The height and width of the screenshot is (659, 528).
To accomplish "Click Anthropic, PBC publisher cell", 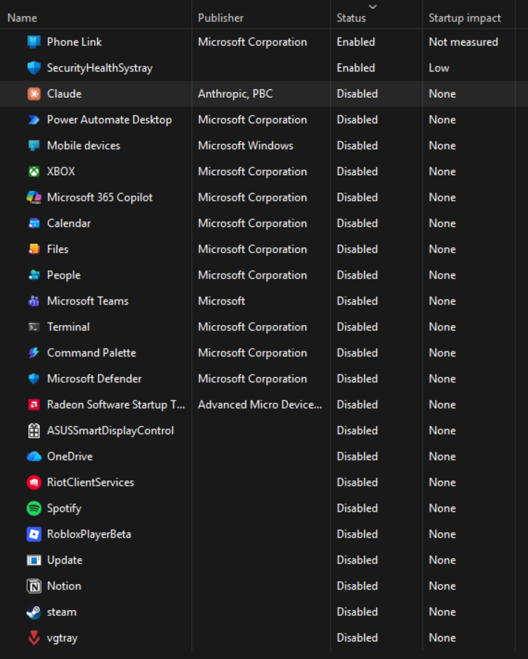I will coord(236,94).
